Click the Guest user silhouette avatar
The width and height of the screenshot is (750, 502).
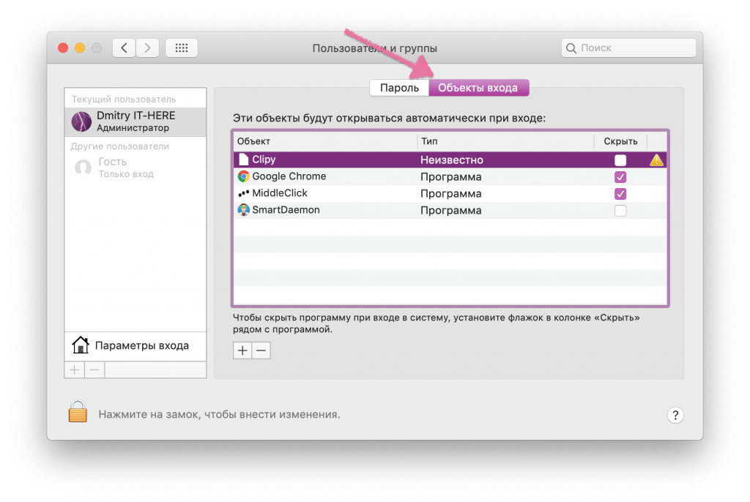[83, 168]
